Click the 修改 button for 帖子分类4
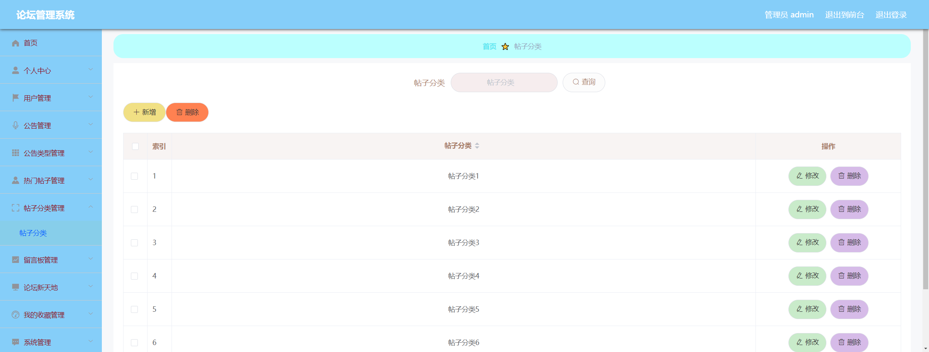Viewport: 929px width, 352px height. coord(807,276)
